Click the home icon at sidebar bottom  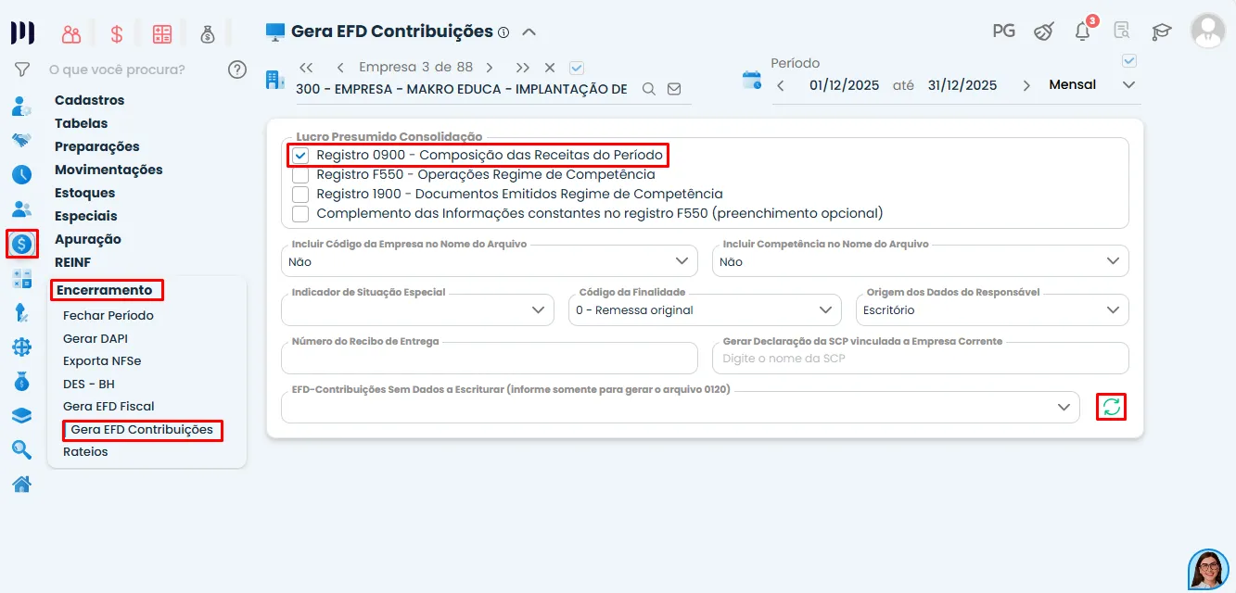[22, 484]
